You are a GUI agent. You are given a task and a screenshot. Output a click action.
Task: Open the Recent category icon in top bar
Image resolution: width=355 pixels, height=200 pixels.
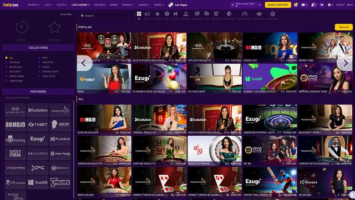click(147, 14)
